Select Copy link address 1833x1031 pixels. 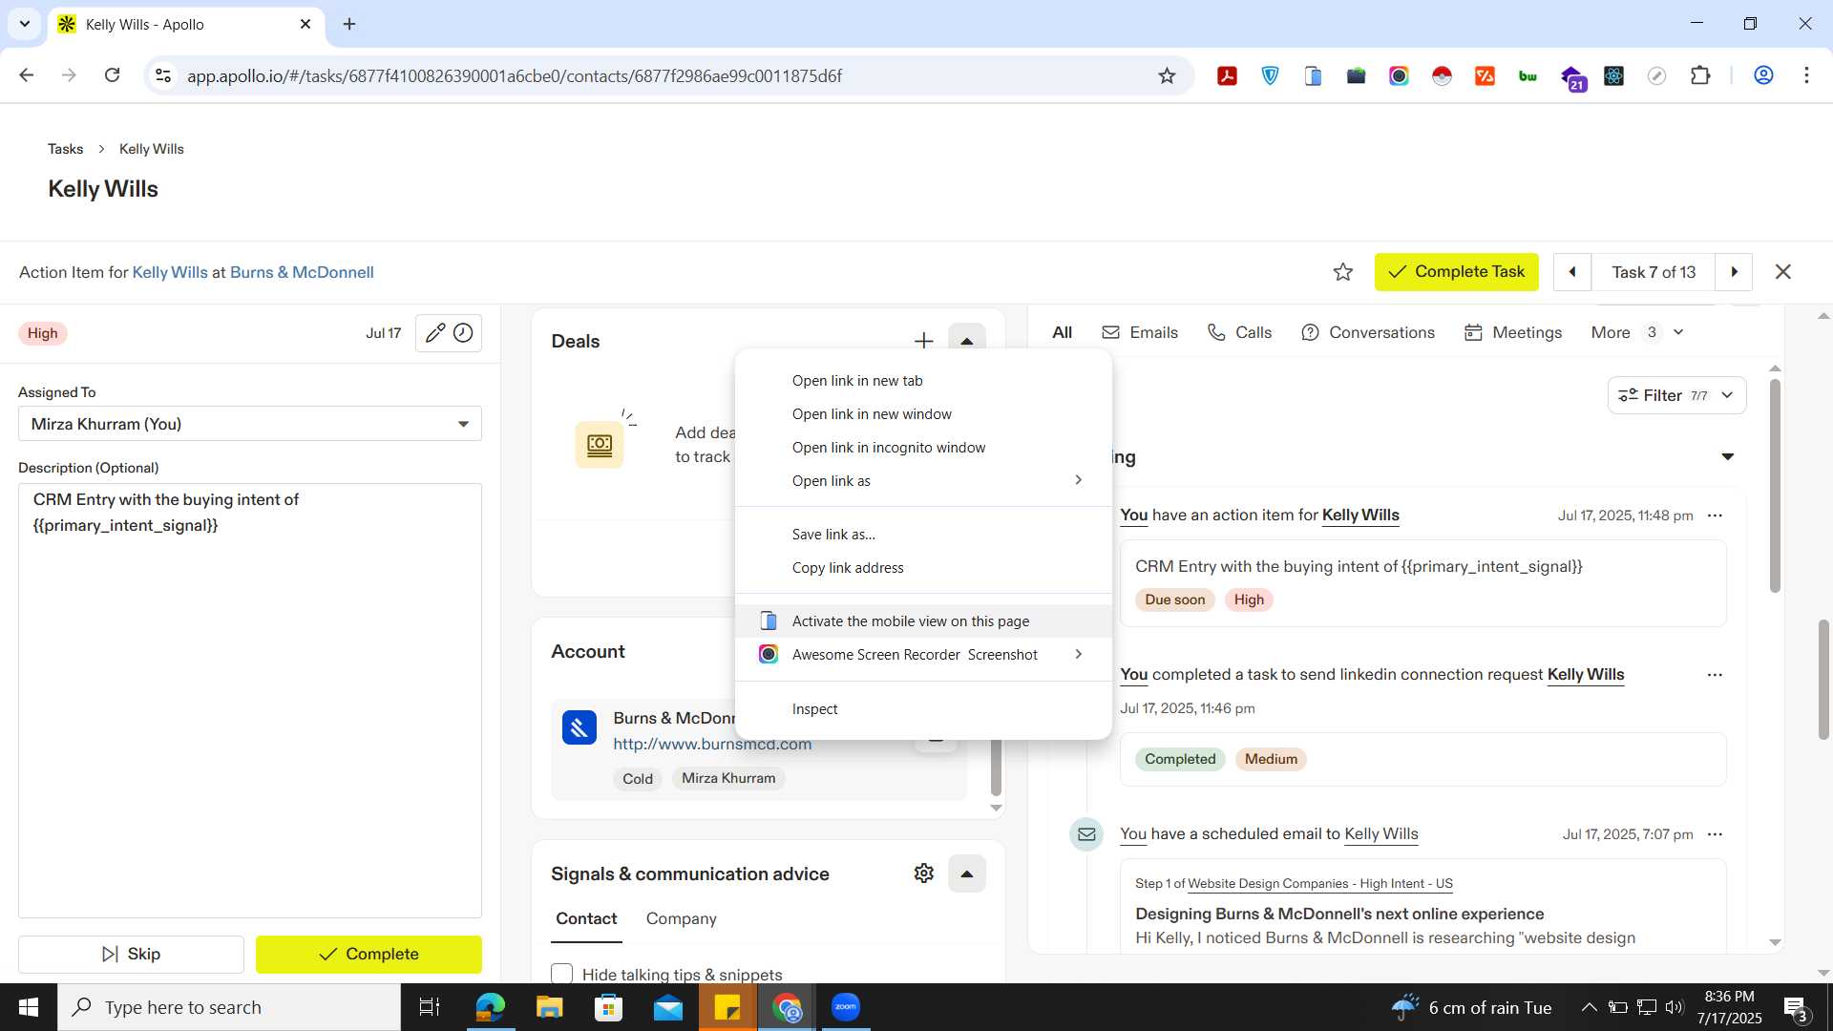pos(923,567)
